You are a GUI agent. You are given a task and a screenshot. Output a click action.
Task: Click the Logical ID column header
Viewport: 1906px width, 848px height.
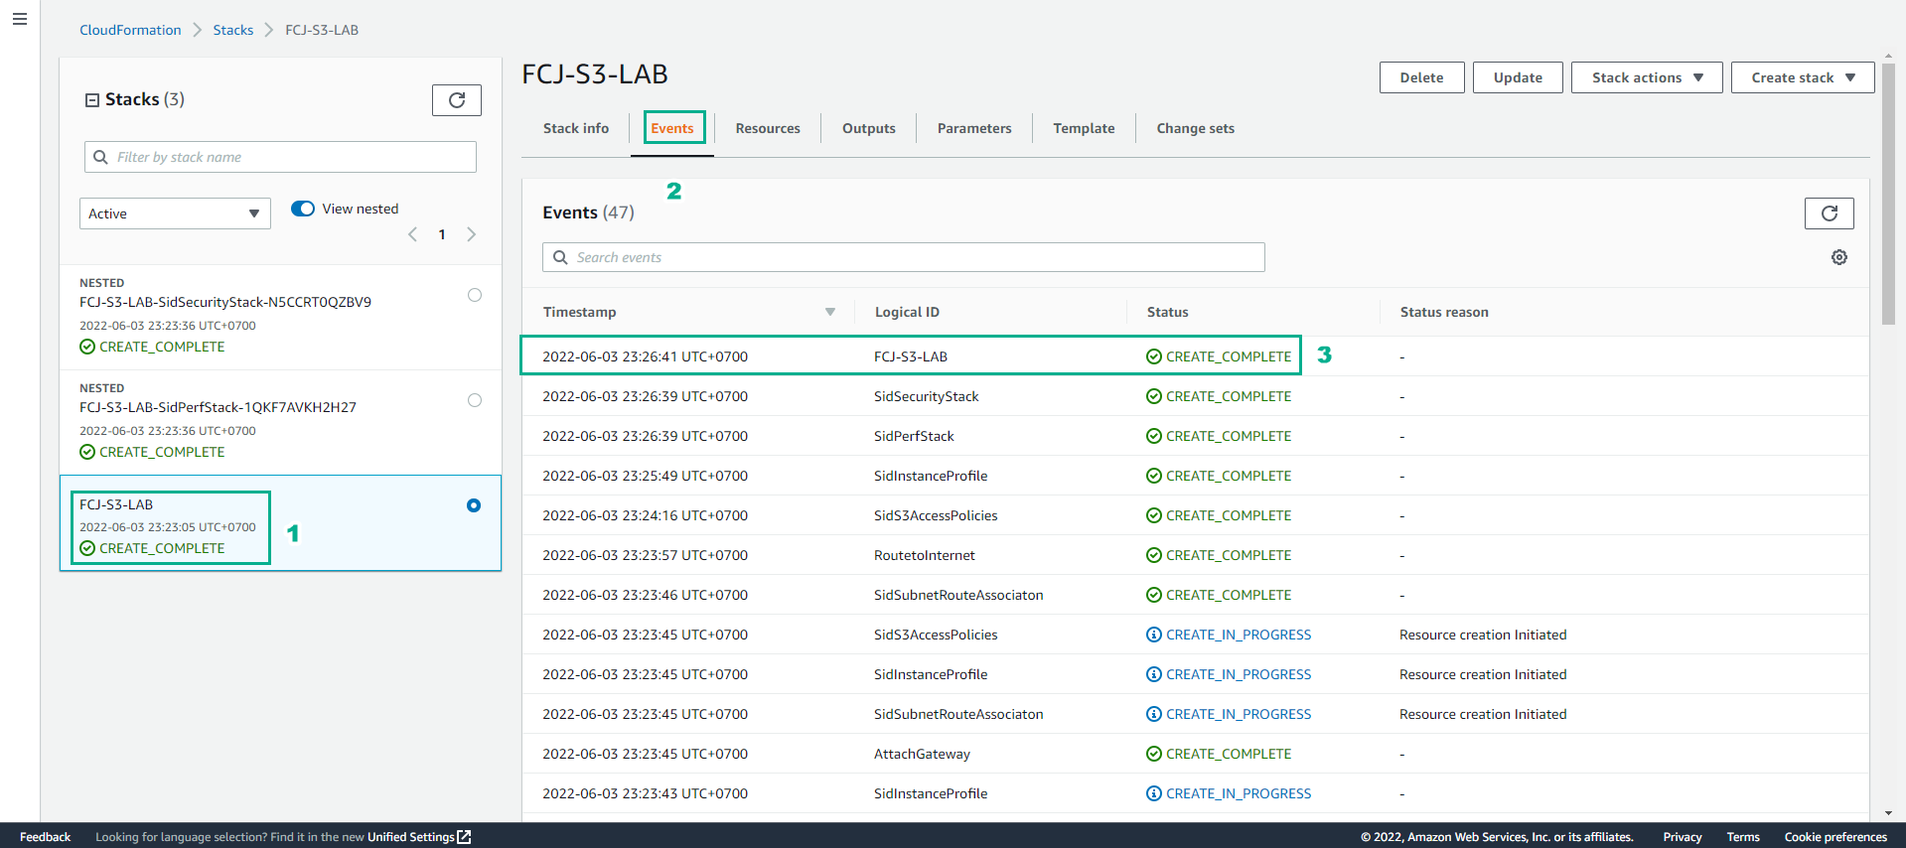pyautogui.click(x=907, y=312)
